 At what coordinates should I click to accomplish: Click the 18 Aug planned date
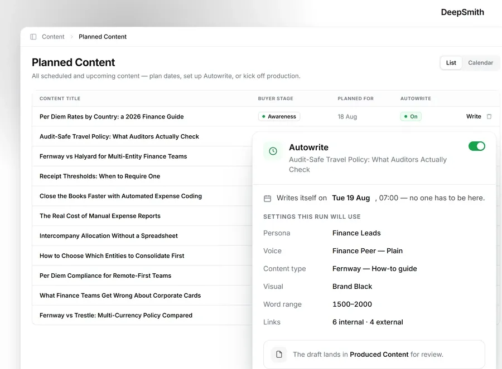(347, 117)
